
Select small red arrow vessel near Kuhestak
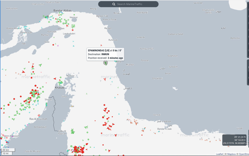[x=101, y=45]
